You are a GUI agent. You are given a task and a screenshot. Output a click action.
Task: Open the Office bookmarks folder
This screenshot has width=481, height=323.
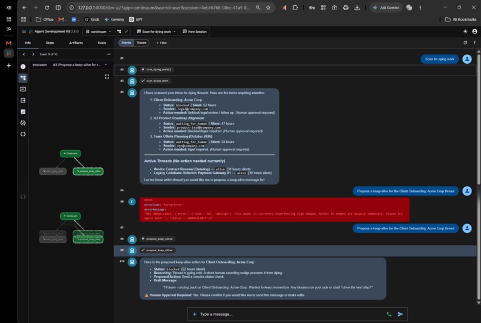[x=45, y=19]
